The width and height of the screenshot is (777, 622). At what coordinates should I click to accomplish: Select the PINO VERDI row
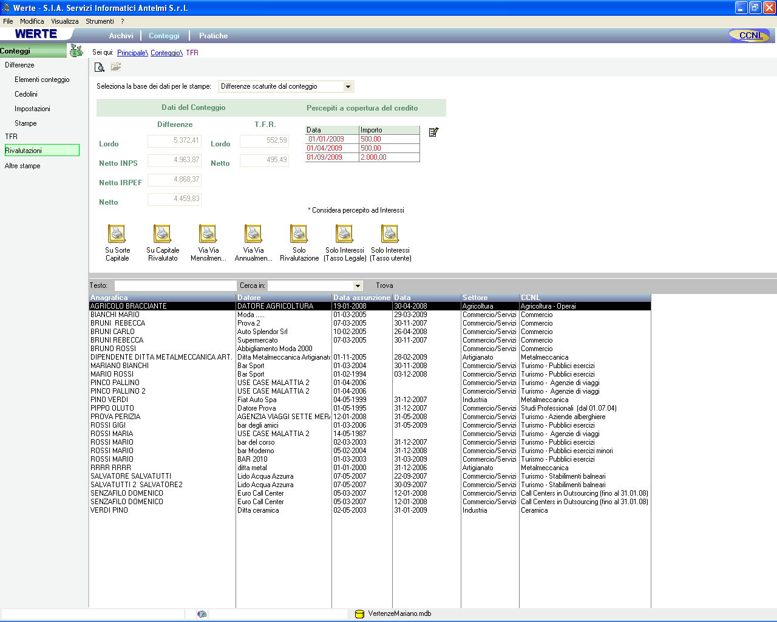[x=370, y=400]
